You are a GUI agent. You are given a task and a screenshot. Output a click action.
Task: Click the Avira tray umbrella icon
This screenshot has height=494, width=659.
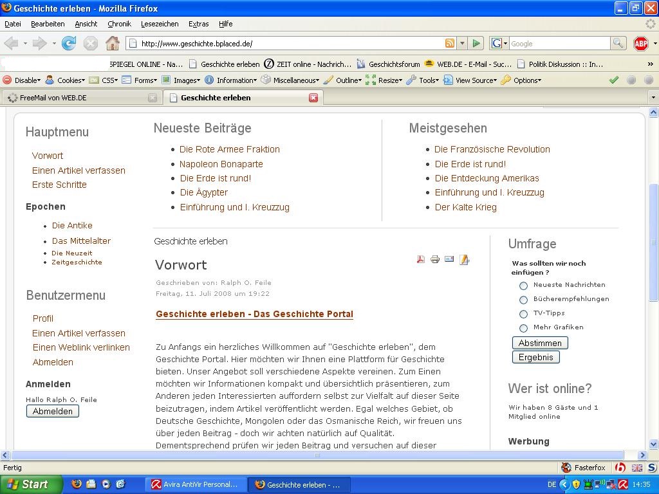pos(623,485)
